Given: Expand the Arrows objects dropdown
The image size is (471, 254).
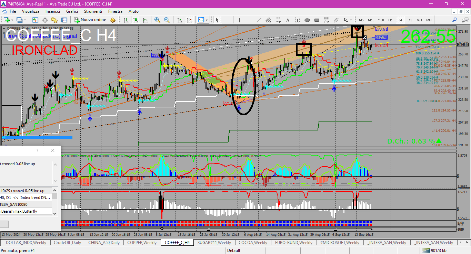Looking at the screenshot, I should [351, 20].
